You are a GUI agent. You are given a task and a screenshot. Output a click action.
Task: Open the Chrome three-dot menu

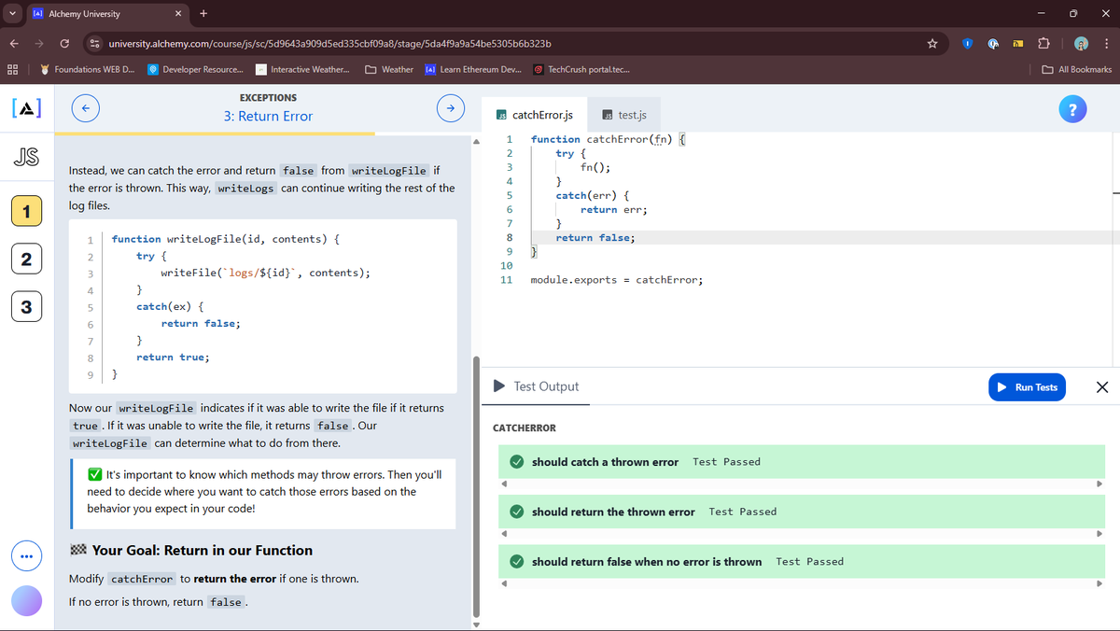coord(1105,43)
